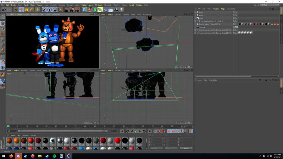283x159 pixels.
Task: Open the Layout dropdown set to Startup
Action: coord(270,5)
